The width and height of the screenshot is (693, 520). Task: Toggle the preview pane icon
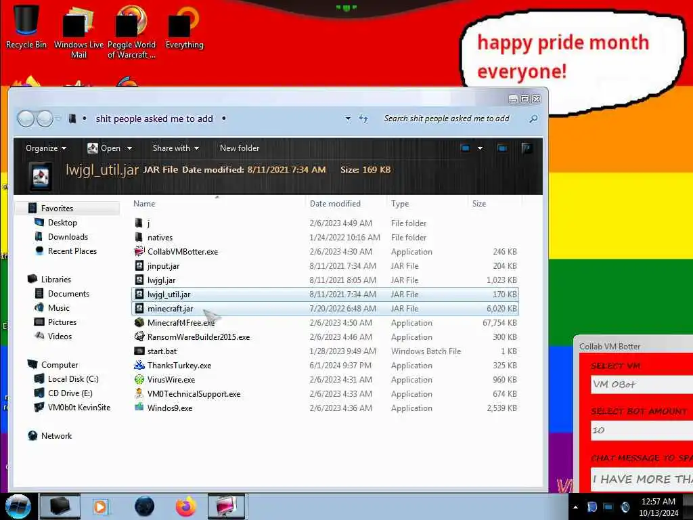[502, 148]
